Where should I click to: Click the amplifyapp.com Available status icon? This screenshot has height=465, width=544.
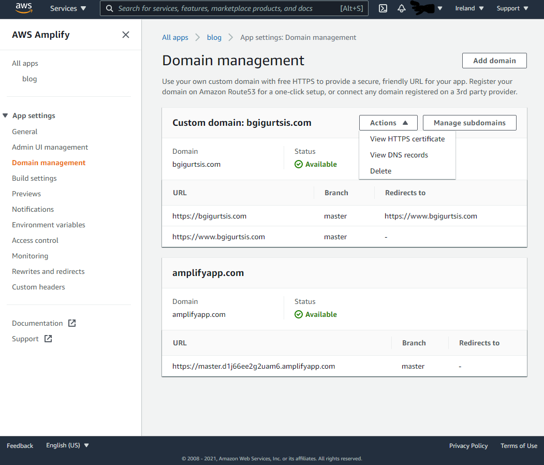click(298, 314)
